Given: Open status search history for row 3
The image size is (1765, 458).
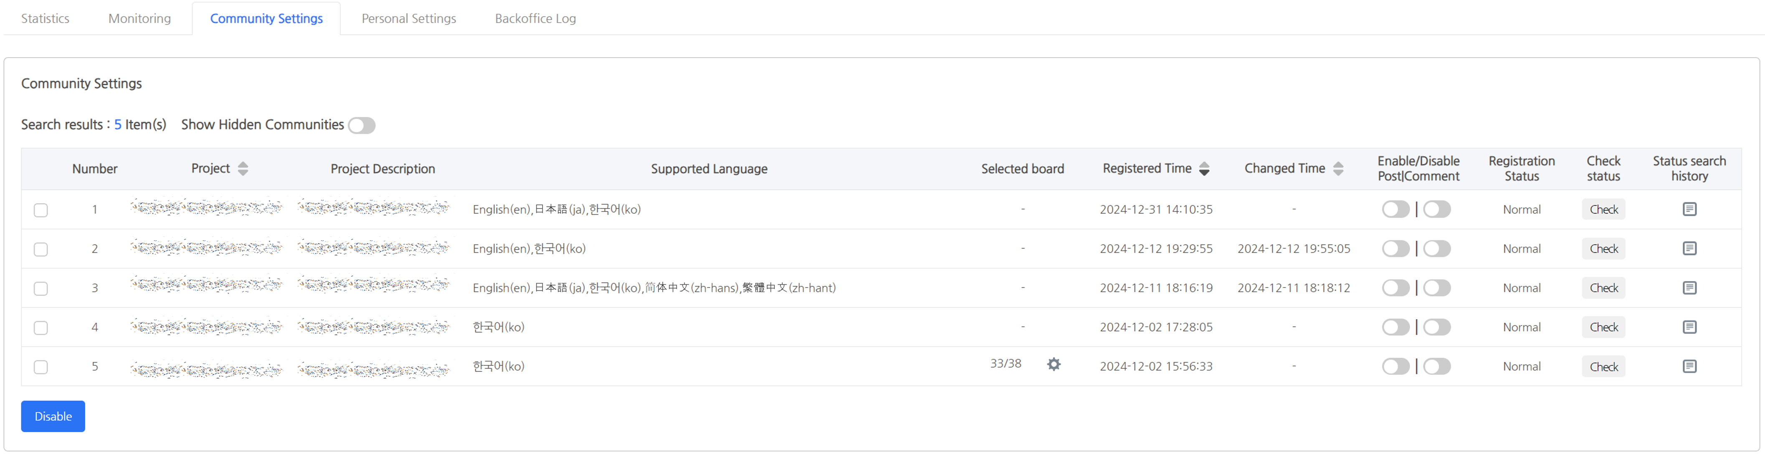Looking at the screenshot, I should click(1689, 287).
